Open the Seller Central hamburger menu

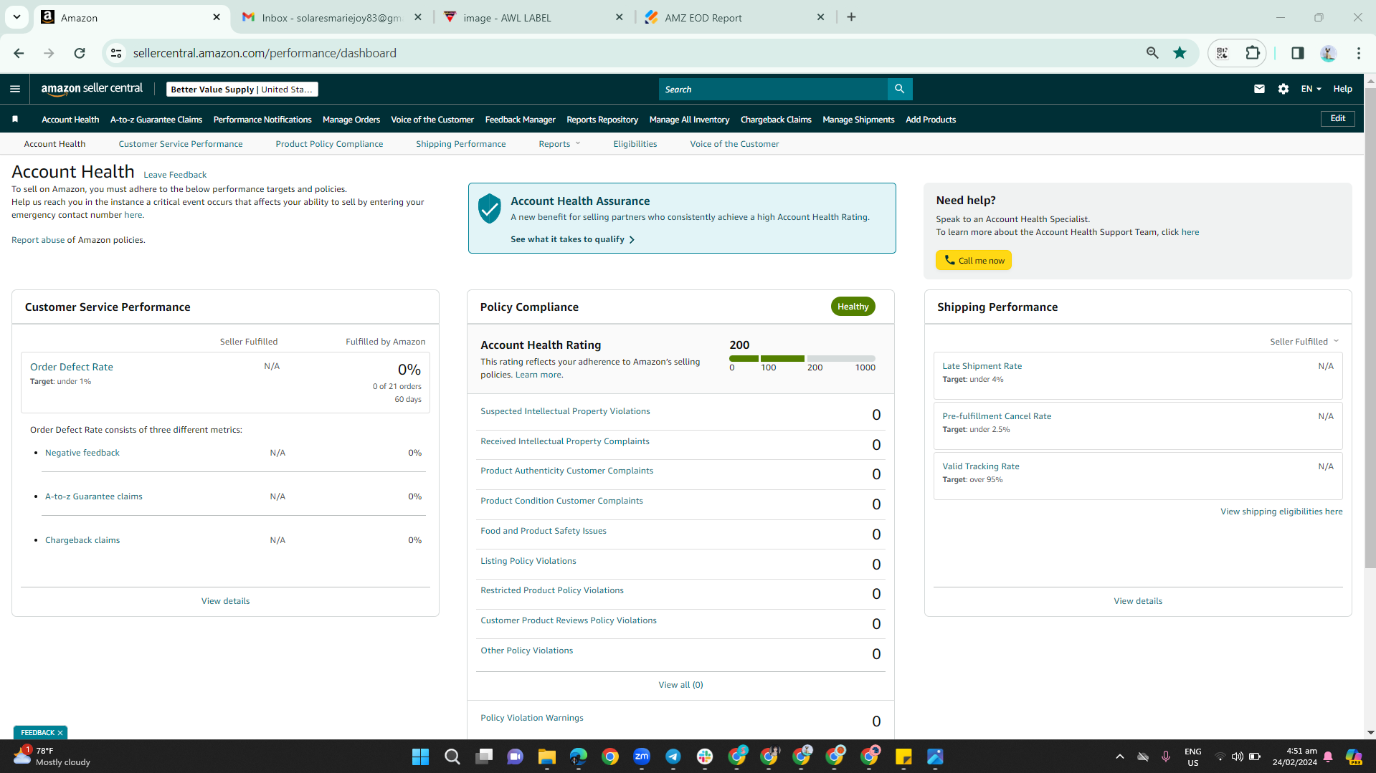15,89
